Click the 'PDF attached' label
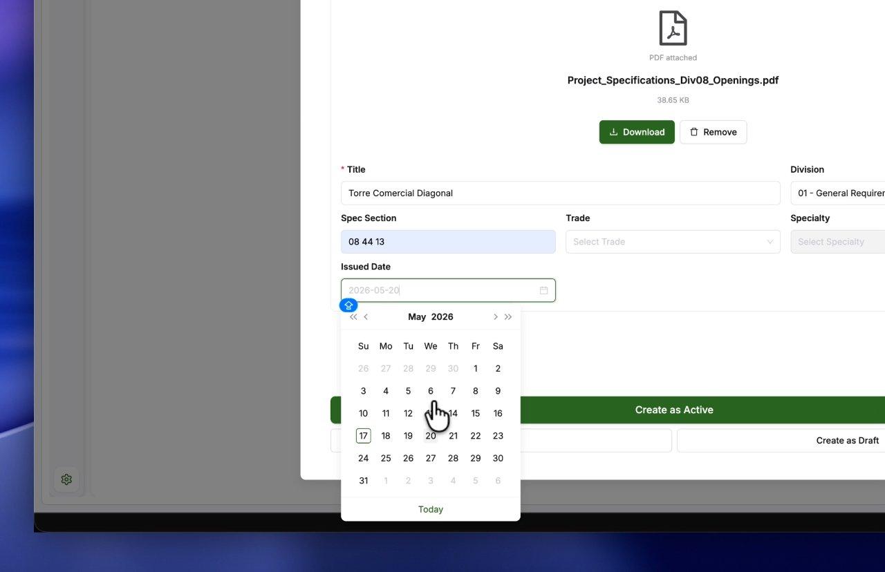 tap(673, 58)
